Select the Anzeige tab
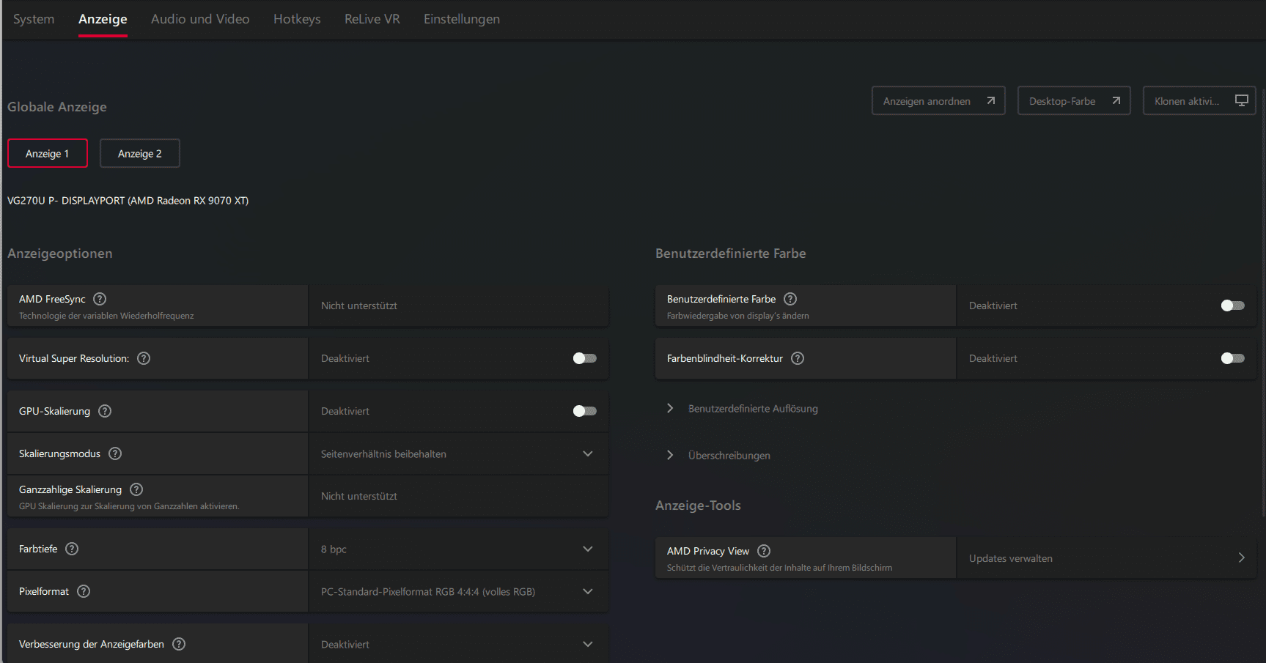The height and width of the screenshot is (663, 1266). click(x=103, y=19)
